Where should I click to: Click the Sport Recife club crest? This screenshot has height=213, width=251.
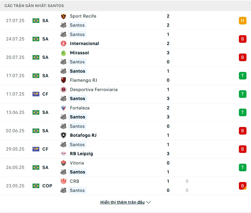[64, 16]
